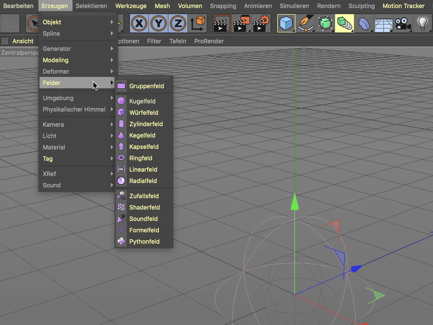Viewport: 433px width, 325px height.
Task: Open the Tag submenu
Action: (x=77, y=159)
